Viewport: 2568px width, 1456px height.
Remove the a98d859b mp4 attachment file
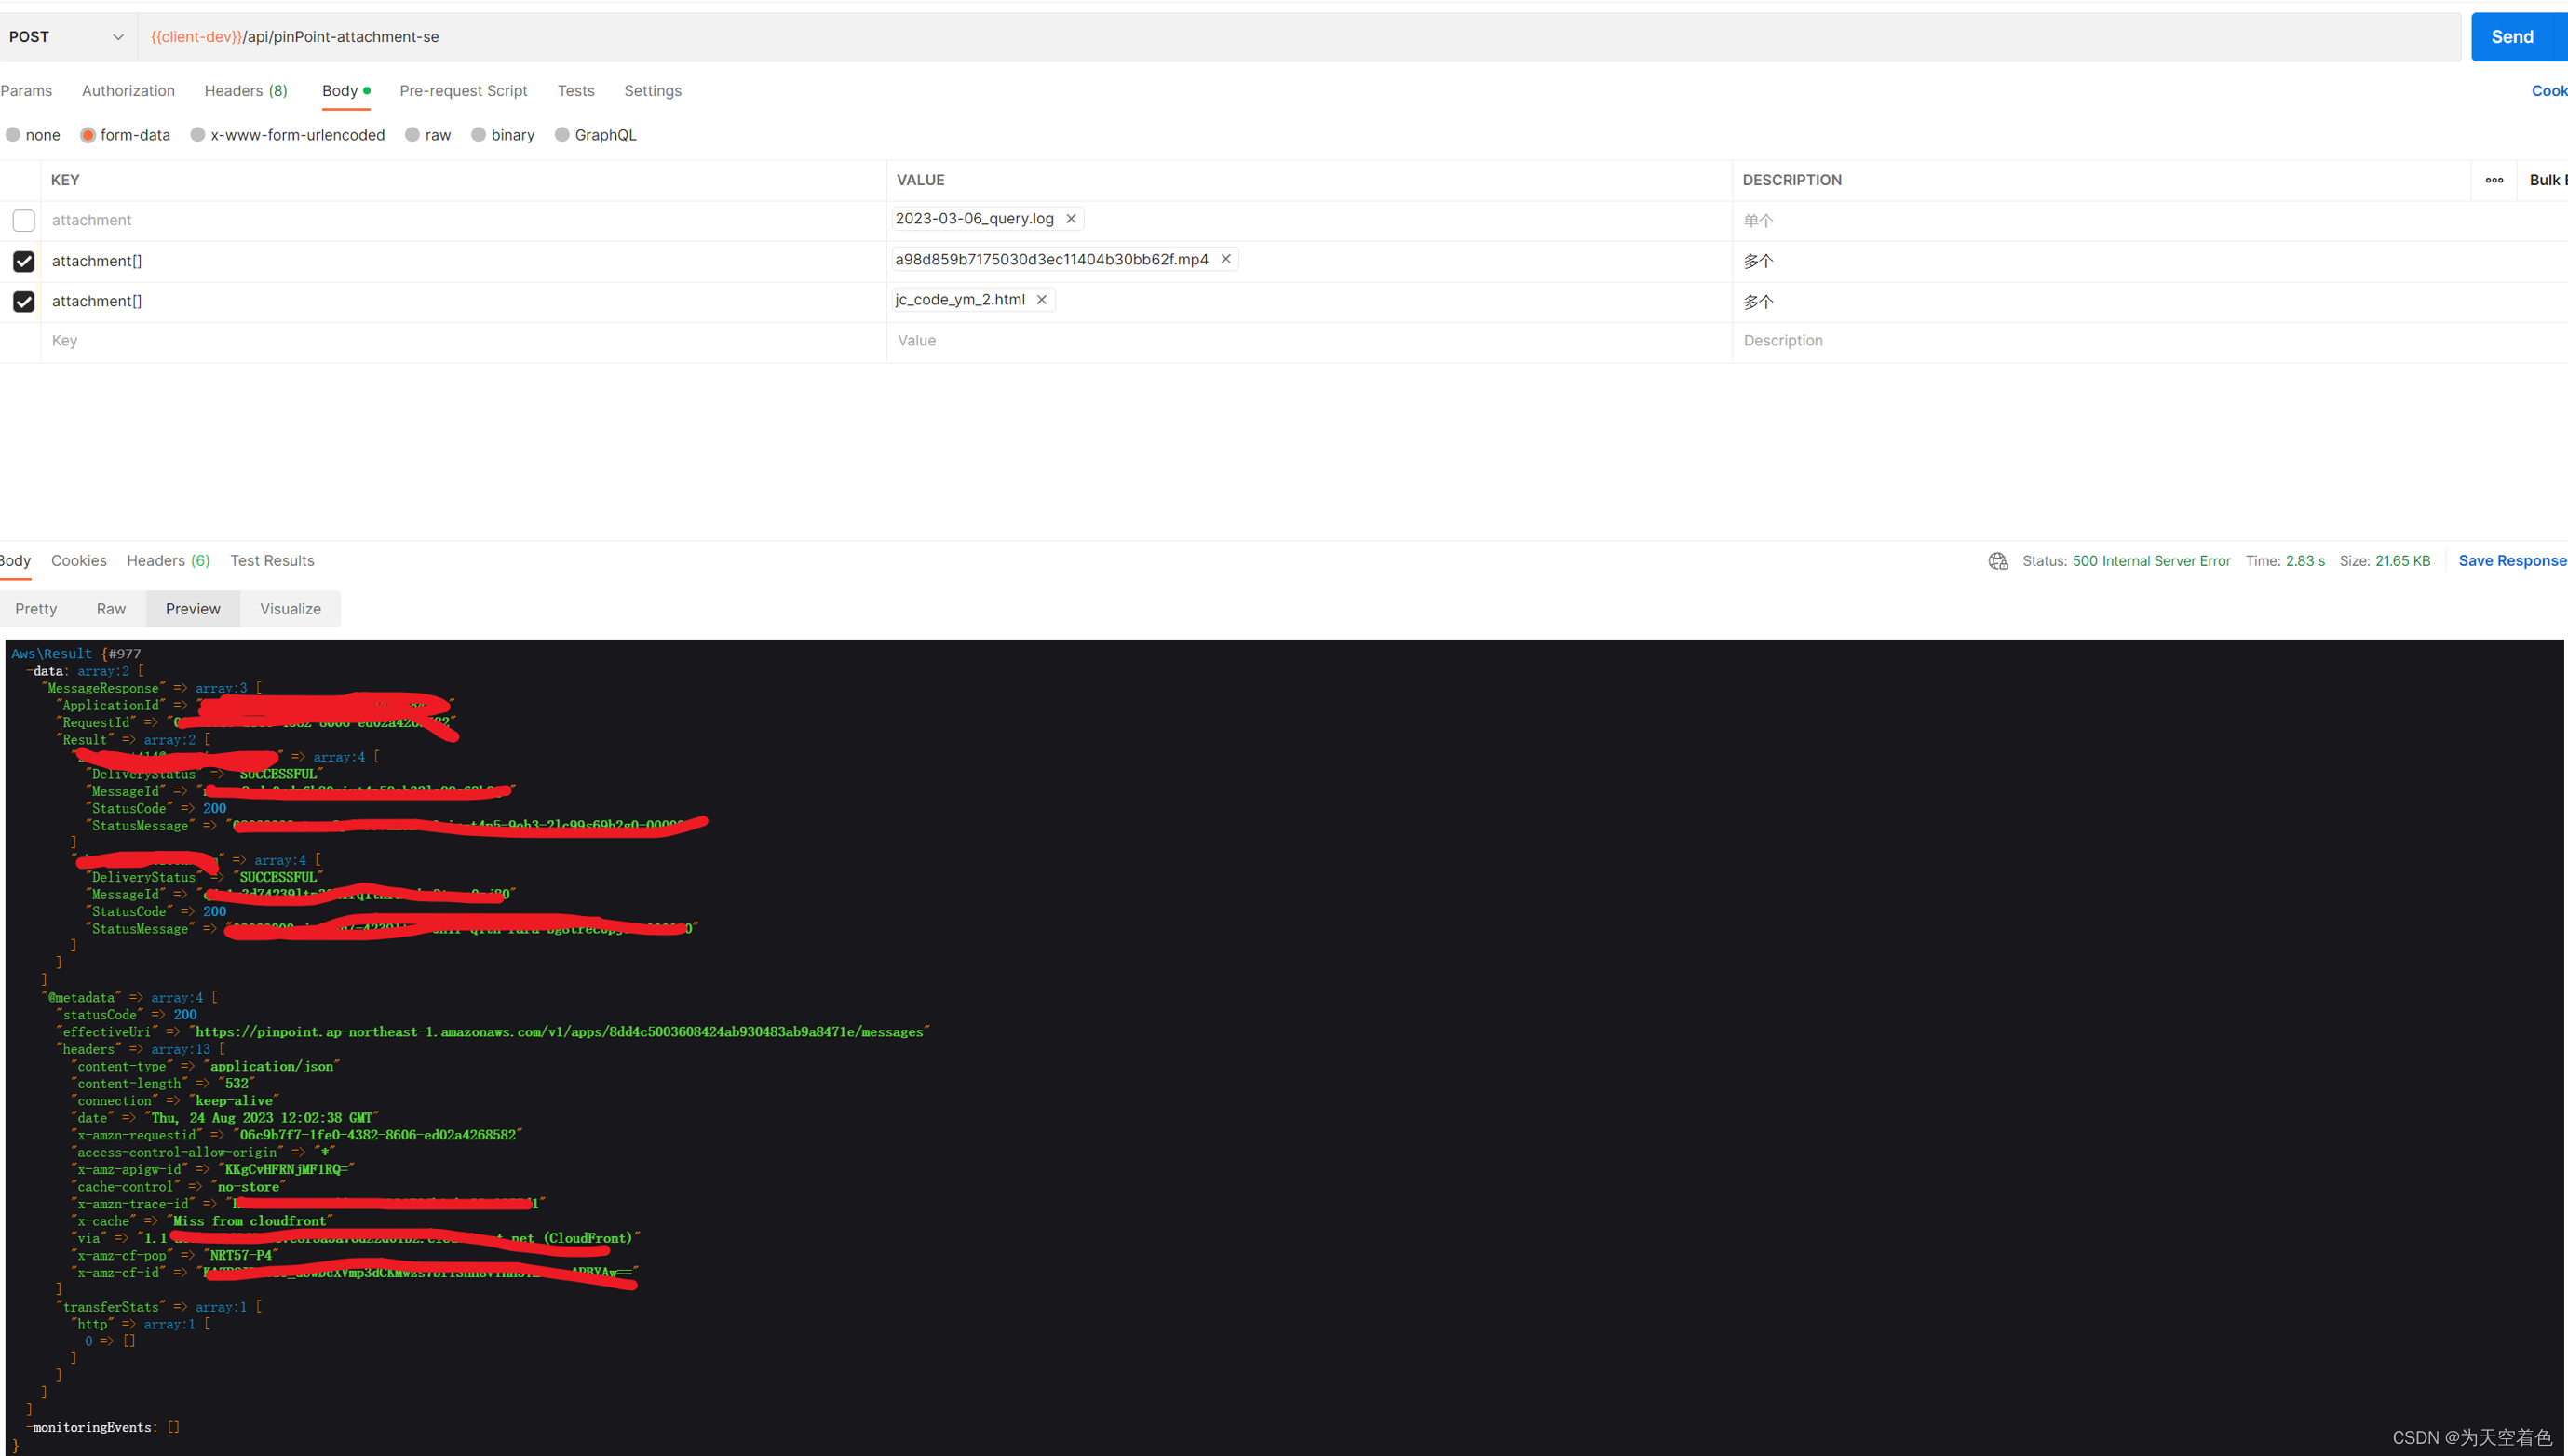(x=1225, y=258)
